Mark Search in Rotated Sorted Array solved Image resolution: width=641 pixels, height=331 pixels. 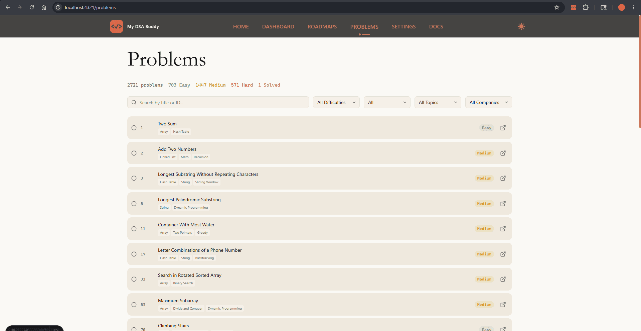pos(134,279)
